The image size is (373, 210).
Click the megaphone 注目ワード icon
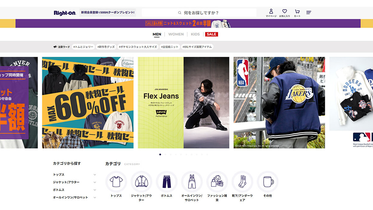55,47
